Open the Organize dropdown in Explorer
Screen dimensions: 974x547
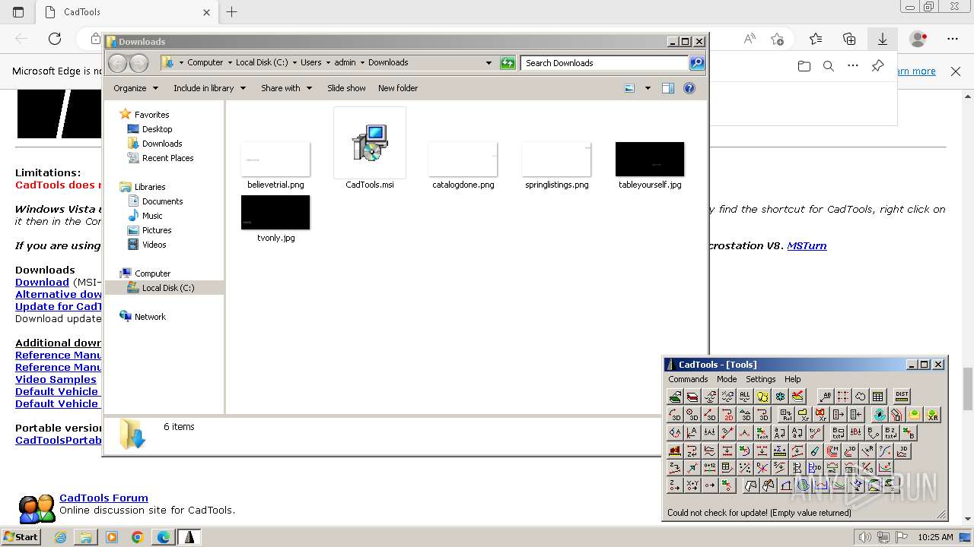pos(136,88)
